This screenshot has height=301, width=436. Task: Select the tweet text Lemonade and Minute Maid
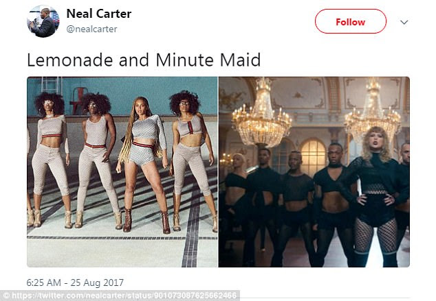pyautogui.click(x=144, y=60)
